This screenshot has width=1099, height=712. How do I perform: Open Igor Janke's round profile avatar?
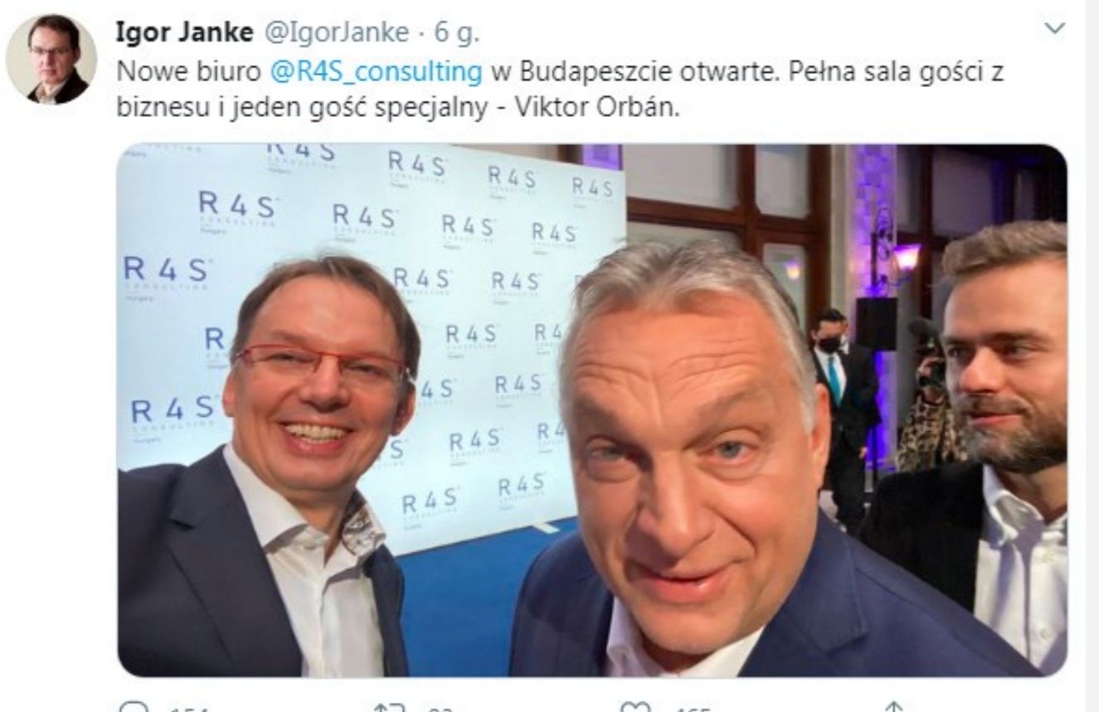click(x=51, y=59)
